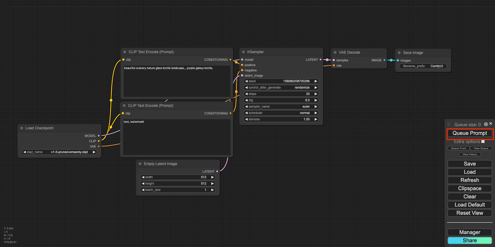The height and width of the screenshot is (247, 495).
Task: Open settings gear in queue panel
Action: 486,124
